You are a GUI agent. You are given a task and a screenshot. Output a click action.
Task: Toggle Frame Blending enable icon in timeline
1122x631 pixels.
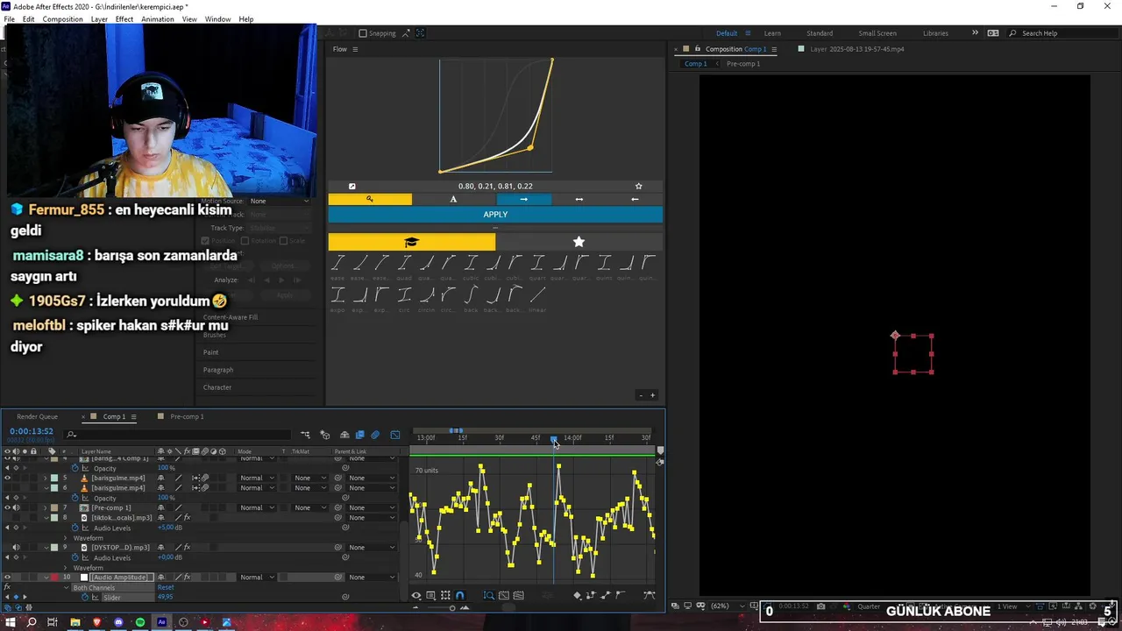[359, 435]
